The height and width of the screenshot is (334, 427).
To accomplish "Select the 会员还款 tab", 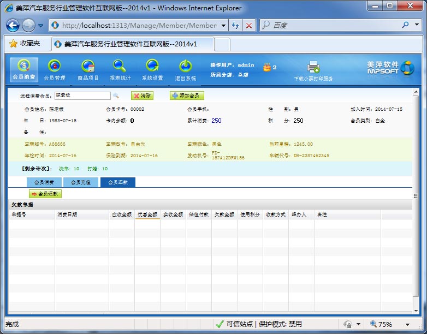I will [117, 183].
